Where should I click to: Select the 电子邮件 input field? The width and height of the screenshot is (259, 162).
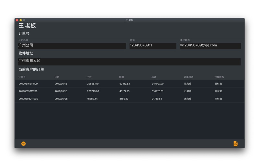[210, 46]
